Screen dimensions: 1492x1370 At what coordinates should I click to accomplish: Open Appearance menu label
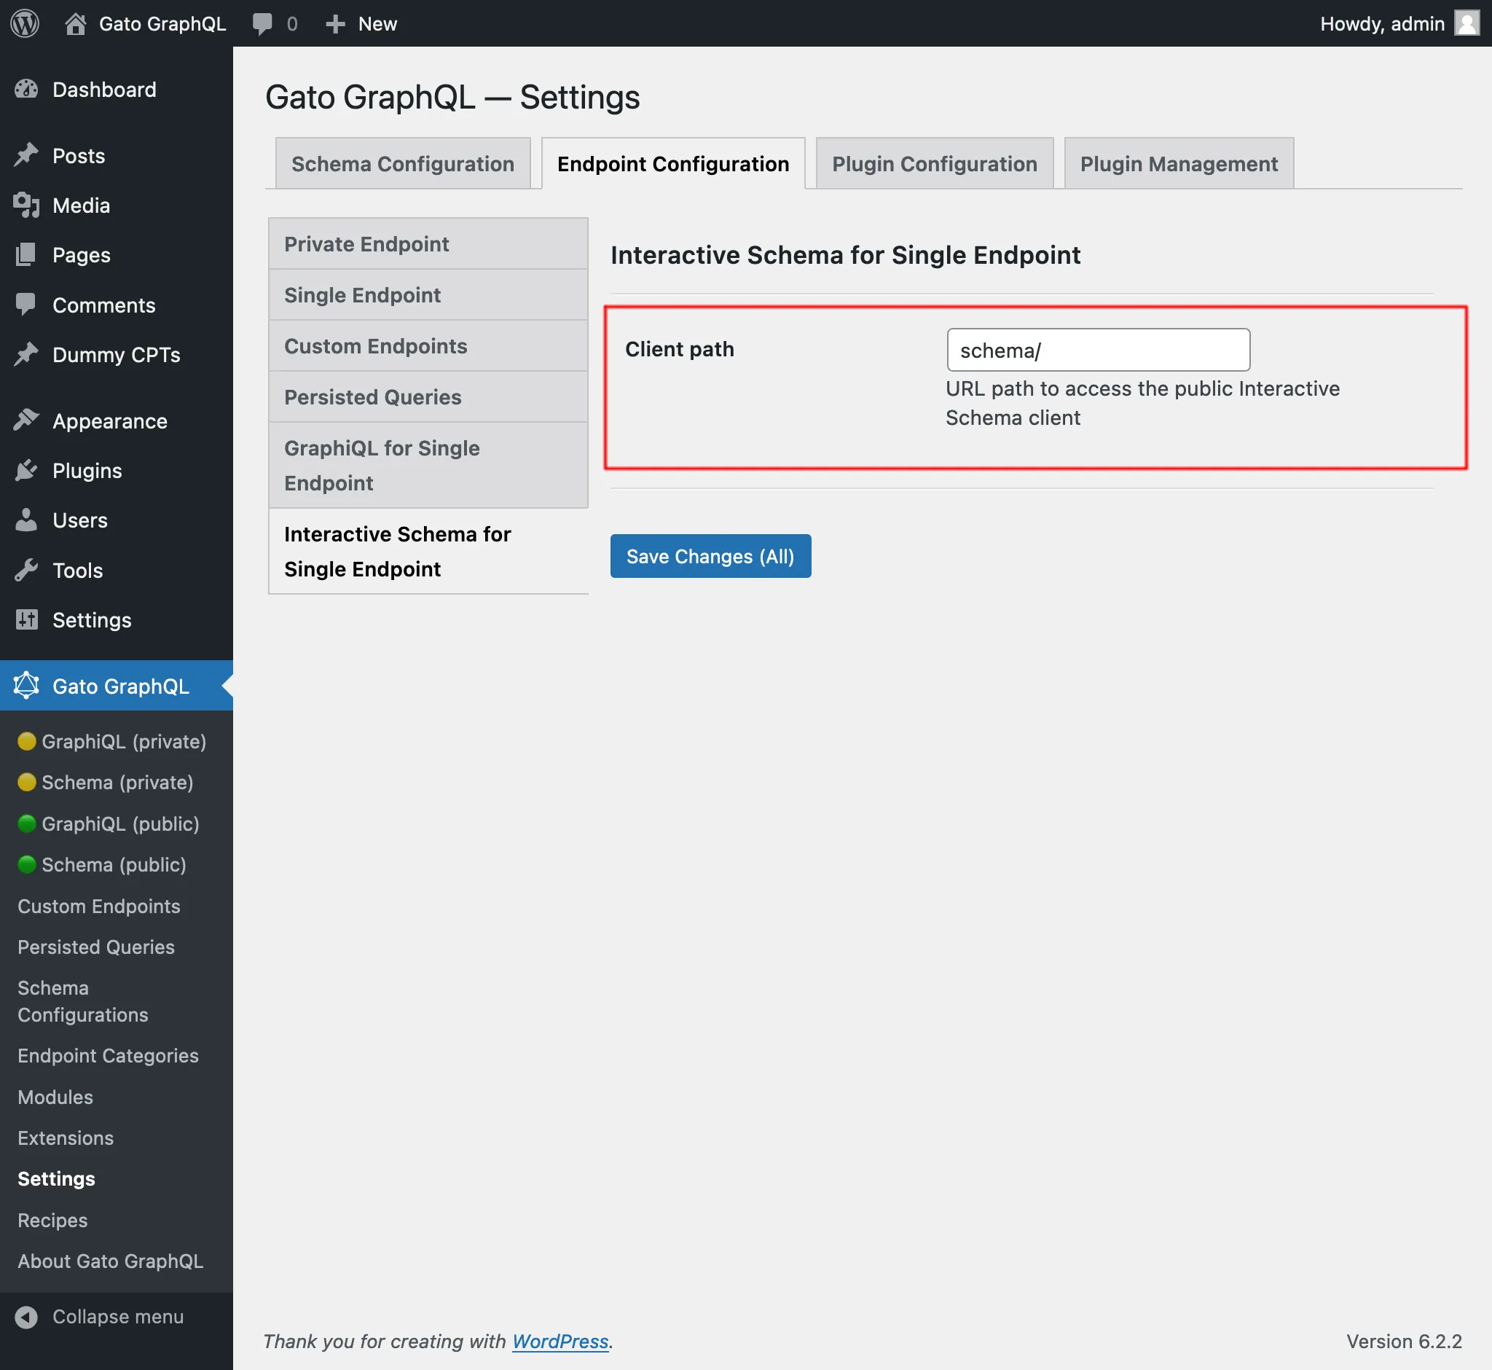click(x=110, y=421)
